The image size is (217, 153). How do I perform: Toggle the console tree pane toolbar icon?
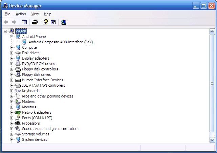tap(24, 22)
